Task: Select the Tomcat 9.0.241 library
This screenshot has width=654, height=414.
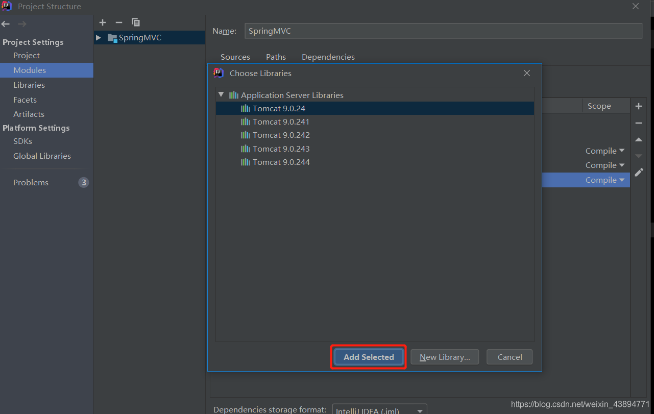Action: pyautogui.click(x=375, y=121)
